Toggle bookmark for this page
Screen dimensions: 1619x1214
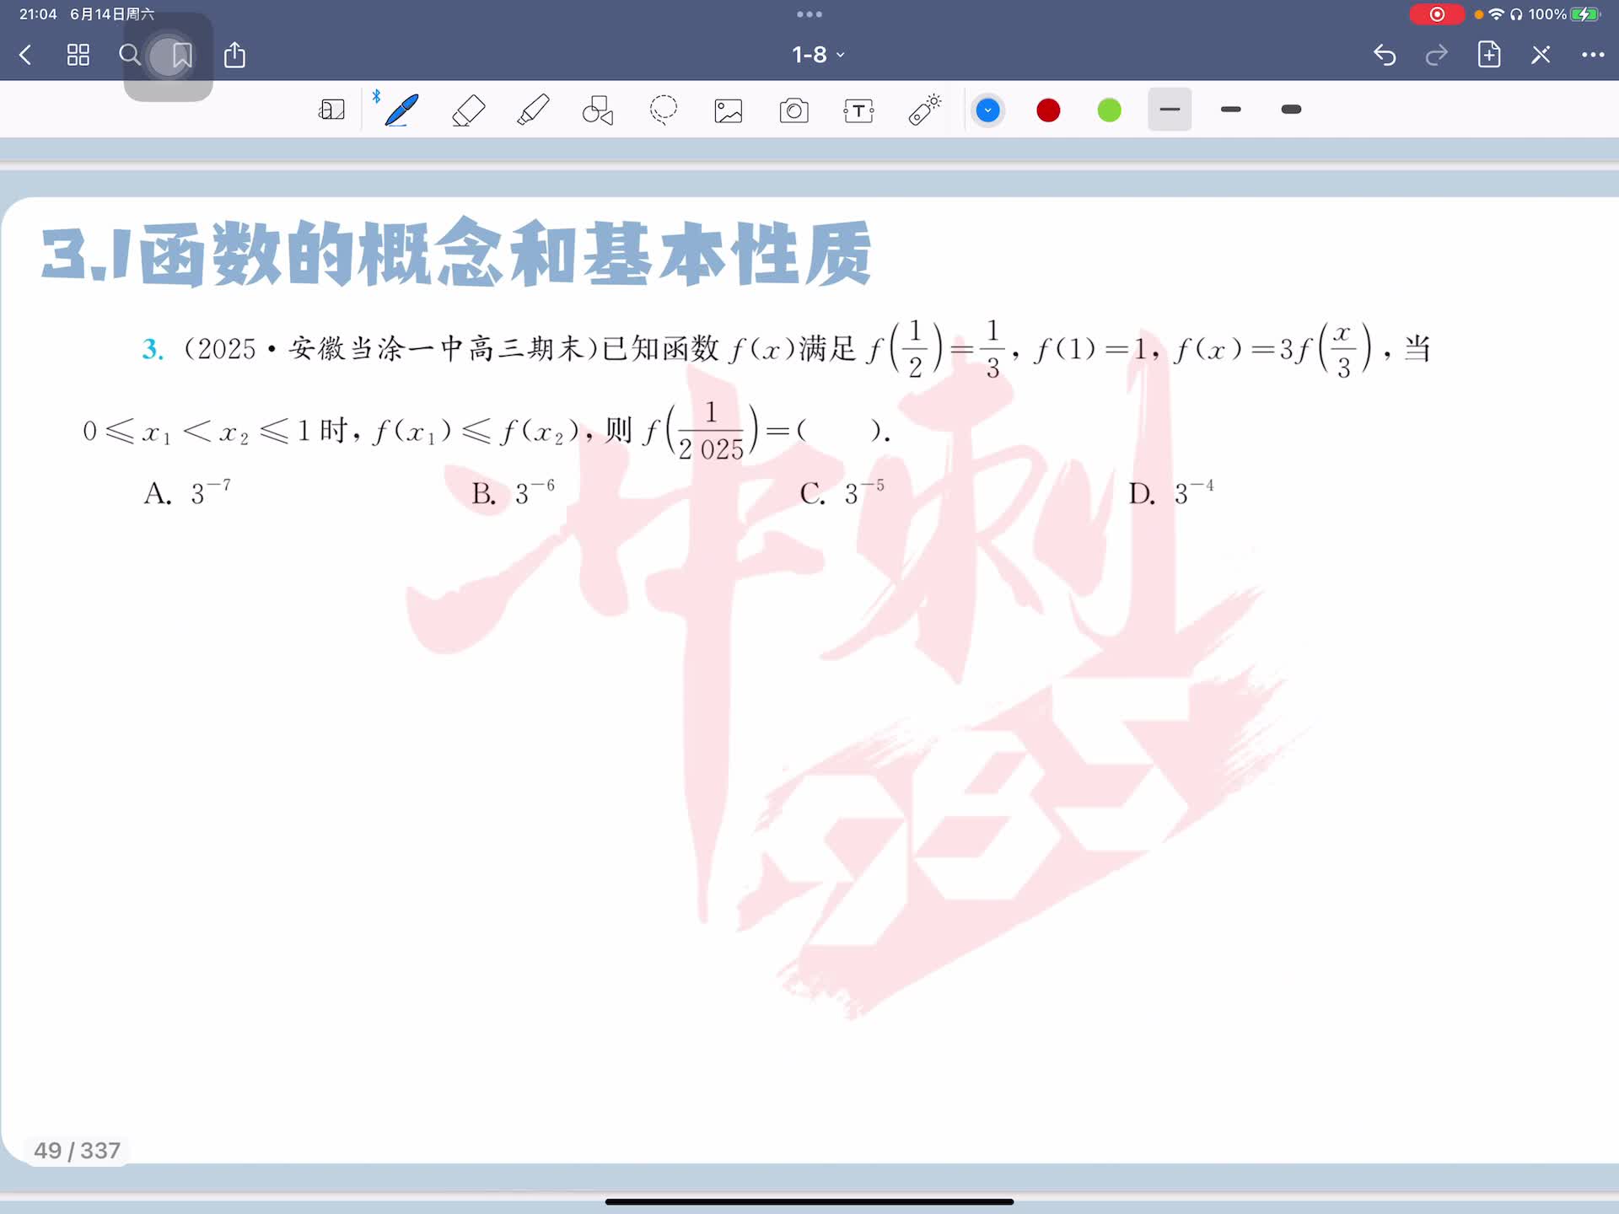click(181, 56)
